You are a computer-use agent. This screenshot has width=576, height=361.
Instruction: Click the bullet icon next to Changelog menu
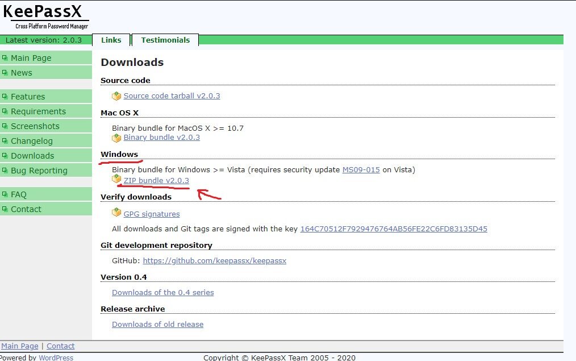[x=5, y=140]
